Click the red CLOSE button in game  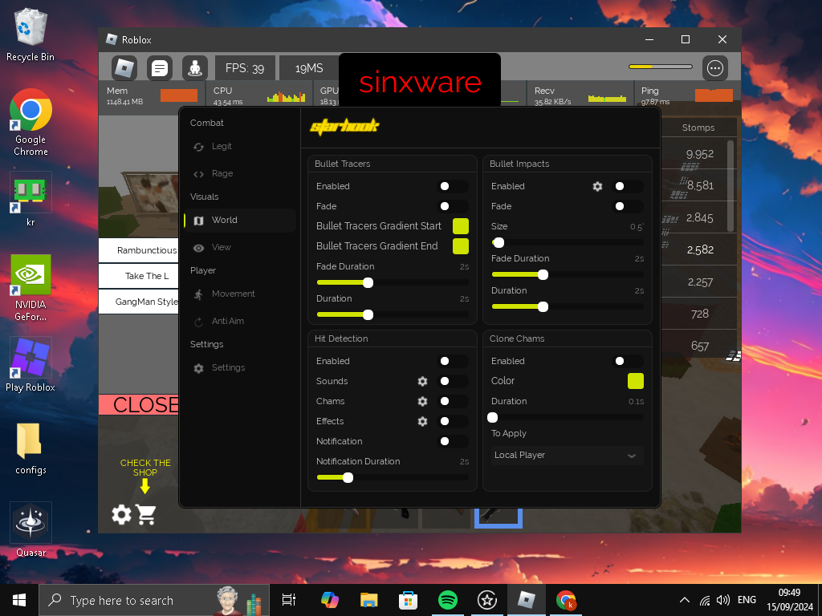(x=139, y=405)
